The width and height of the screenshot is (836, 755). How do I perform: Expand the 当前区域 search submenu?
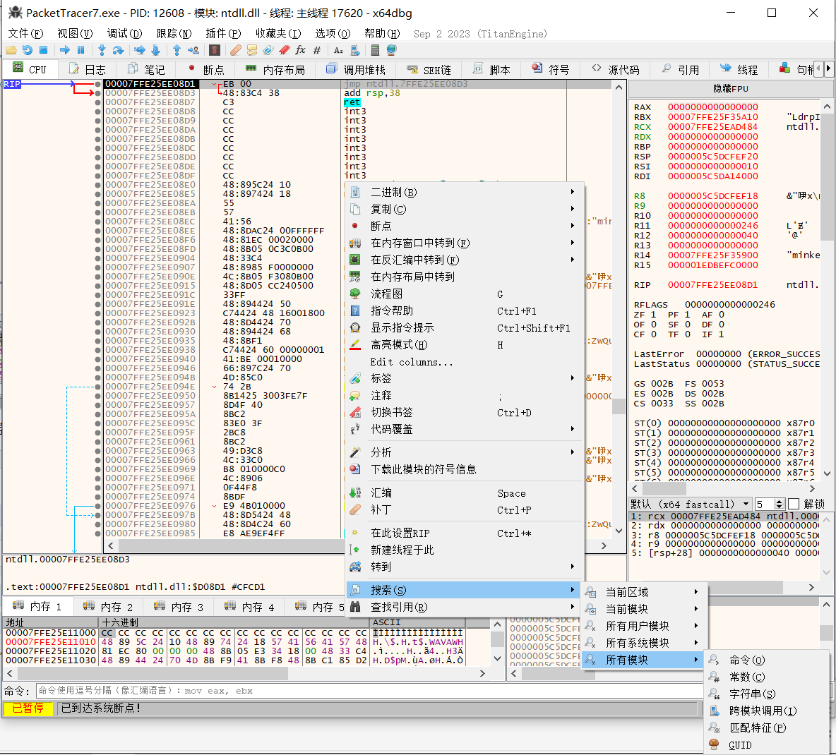(643, 592)
